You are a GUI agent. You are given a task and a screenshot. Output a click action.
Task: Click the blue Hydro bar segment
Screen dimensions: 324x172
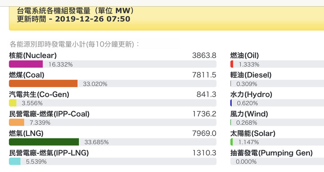(x=231, y=103)
